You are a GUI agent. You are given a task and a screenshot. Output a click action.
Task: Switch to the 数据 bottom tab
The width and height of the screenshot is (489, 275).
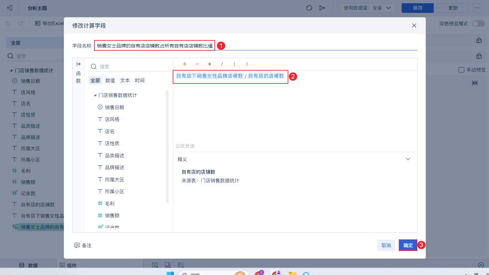point(29,265)
